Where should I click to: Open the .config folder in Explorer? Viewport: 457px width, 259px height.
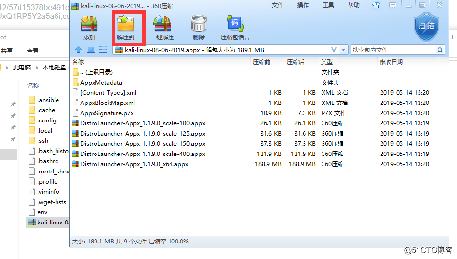[x=42, y=120]
